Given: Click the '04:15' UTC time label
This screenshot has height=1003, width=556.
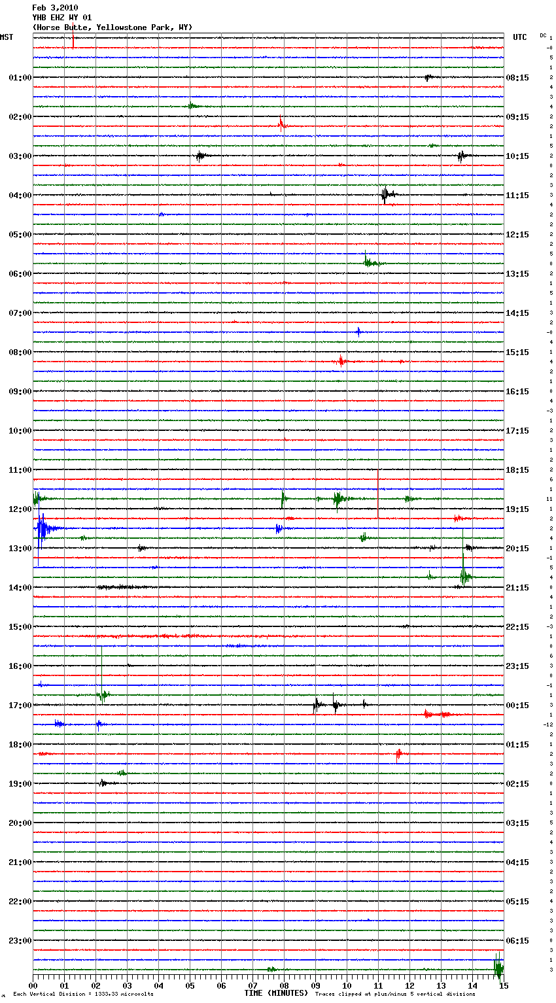Looking at the screenshot, I should pyautogui.click(x=517, y=862).
